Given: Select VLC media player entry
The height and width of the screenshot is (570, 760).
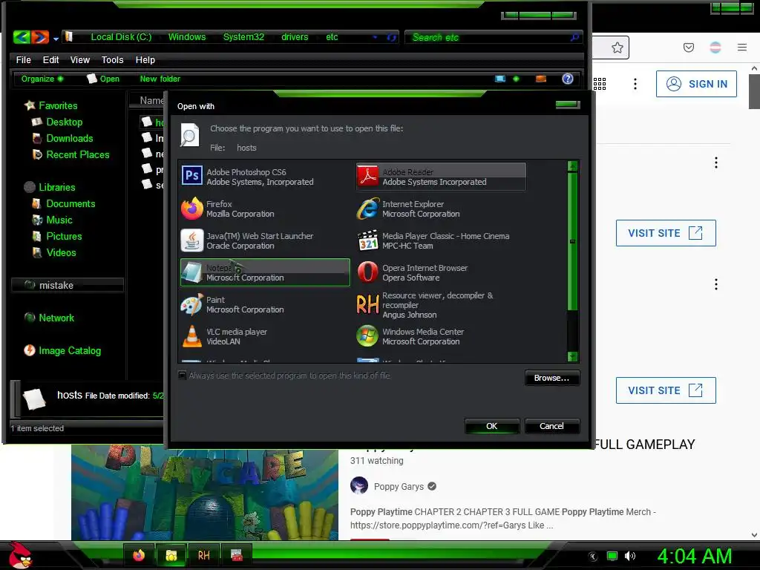Looking at the screenshot, I should pos(265,336).
